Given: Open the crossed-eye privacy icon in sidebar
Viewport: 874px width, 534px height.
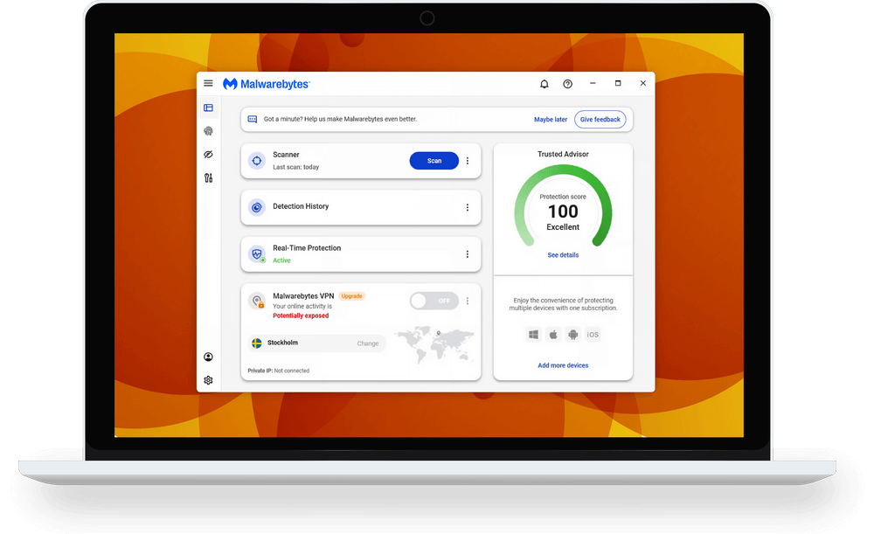Looking at the screenshot, I should tap(208, 155).
